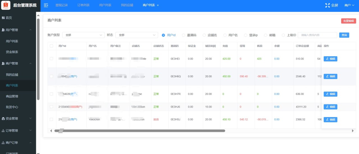
Task: Click 编辑 for row 0E3HEI
Action: click(330, 59)
